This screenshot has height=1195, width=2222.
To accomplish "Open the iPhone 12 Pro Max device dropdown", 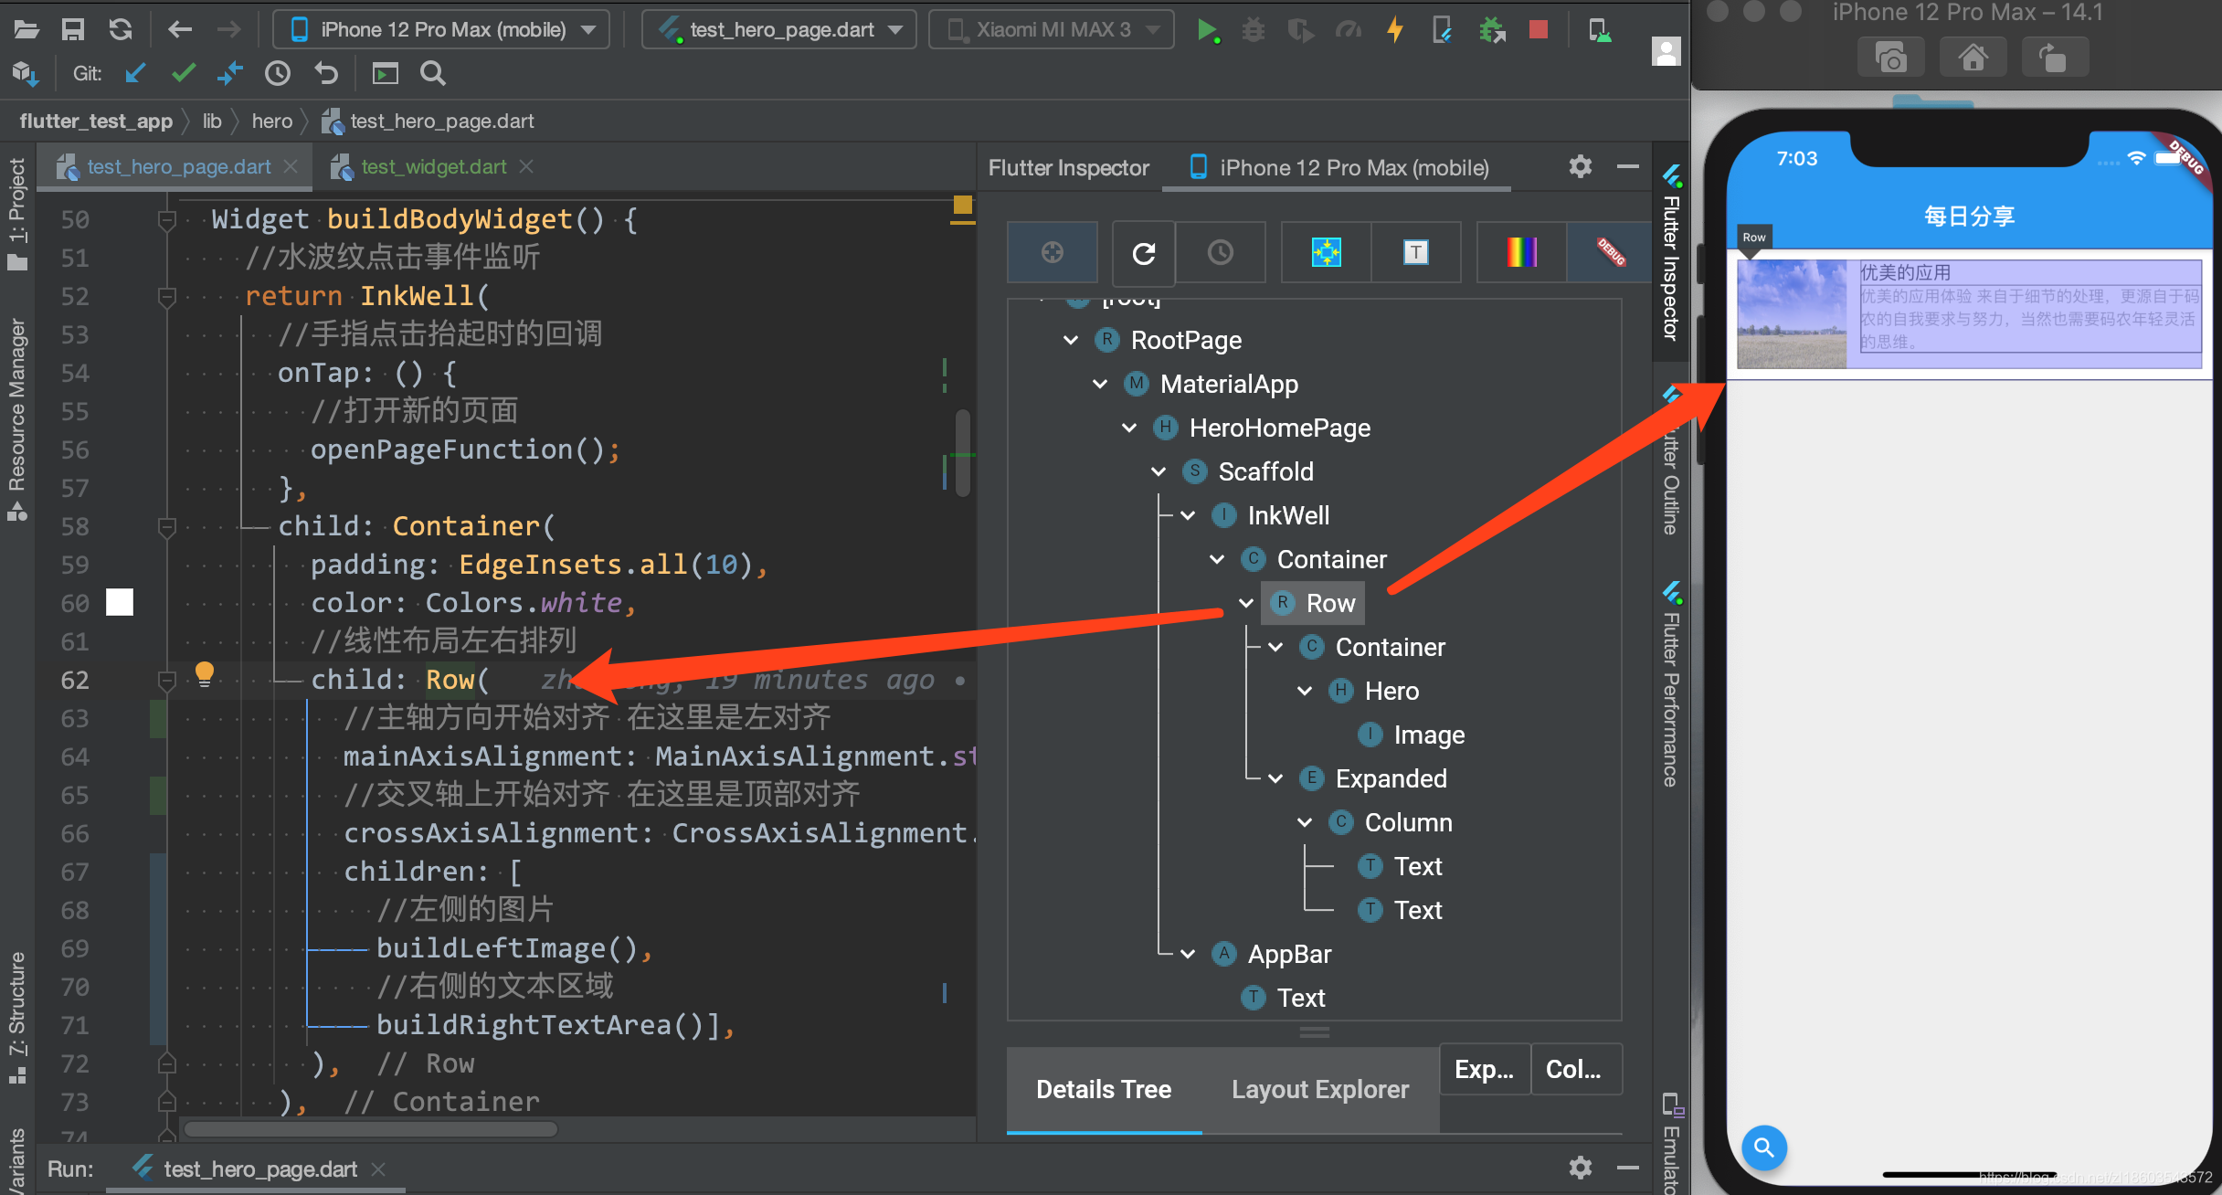I will (442, 30).
